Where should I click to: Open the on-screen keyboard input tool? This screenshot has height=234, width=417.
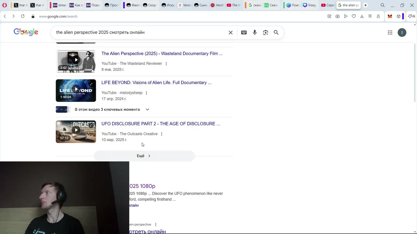click(244, 32)
